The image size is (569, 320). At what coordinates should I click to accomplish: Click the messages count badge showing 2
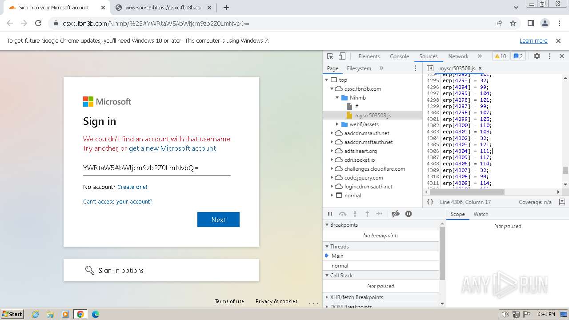click(x=518, y=56)
